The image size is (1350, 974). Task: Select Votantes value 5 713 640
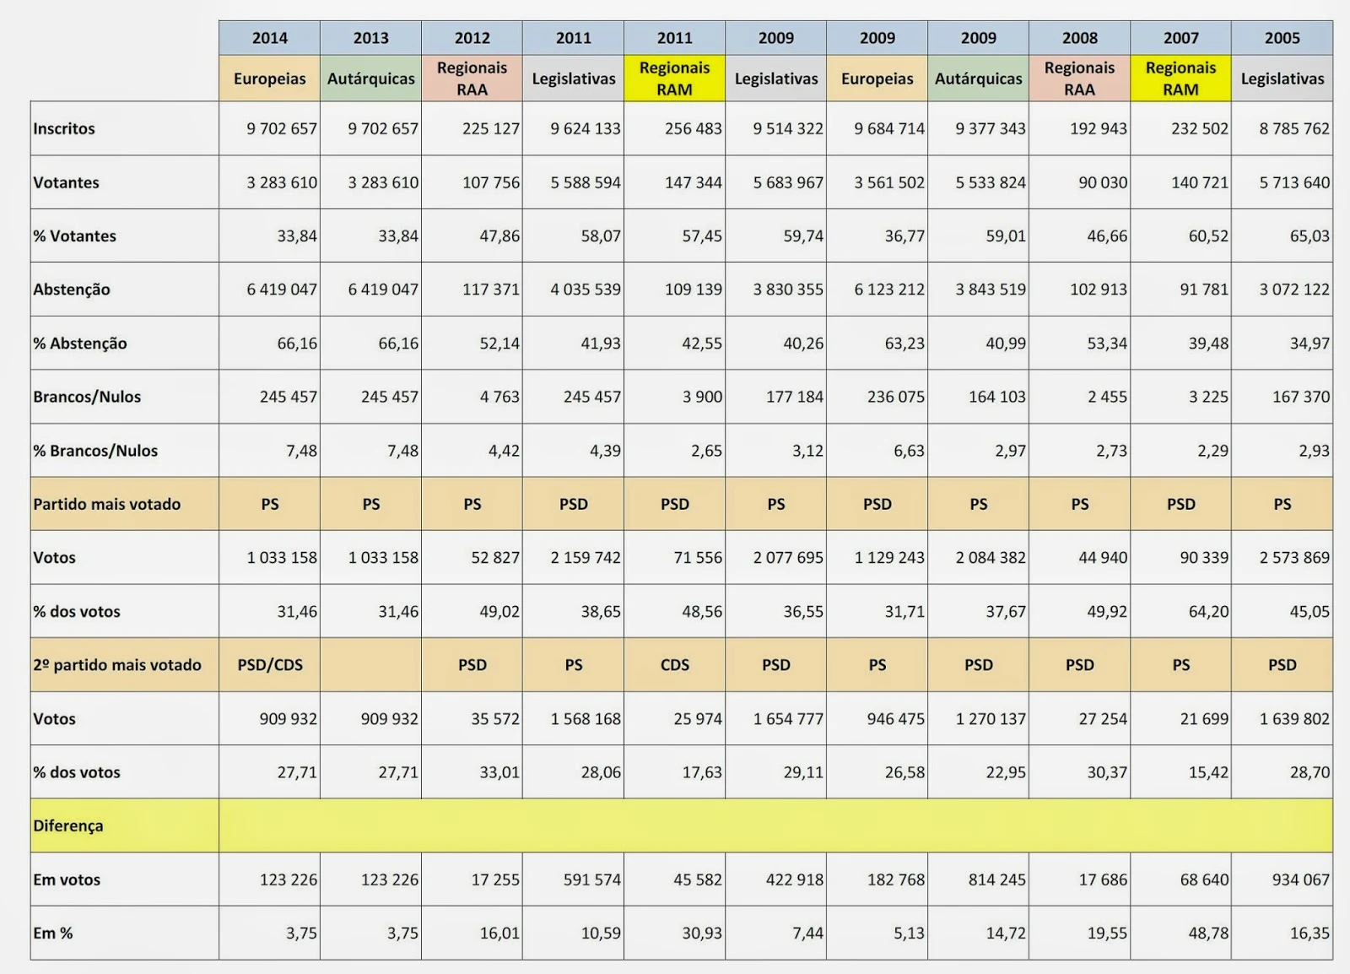pyautogui.click(x=1294, y=182)
